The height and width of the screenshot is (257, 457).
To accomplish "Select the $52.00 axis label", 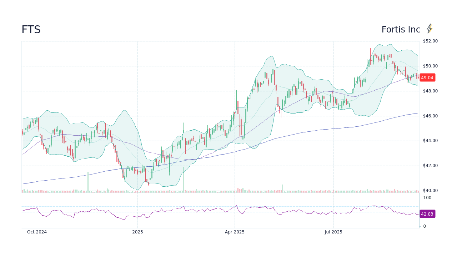I will coord(430,41).
